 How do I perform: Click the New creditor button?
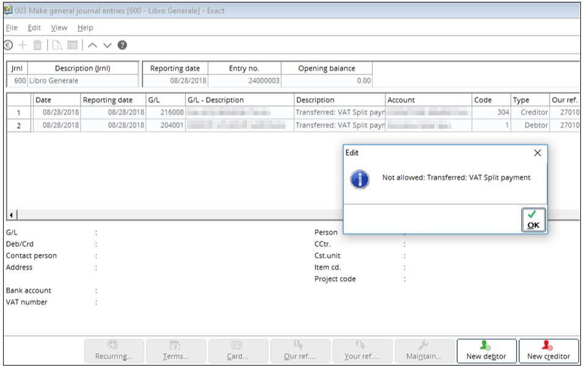pyautogui.click(x=549, y=351)
